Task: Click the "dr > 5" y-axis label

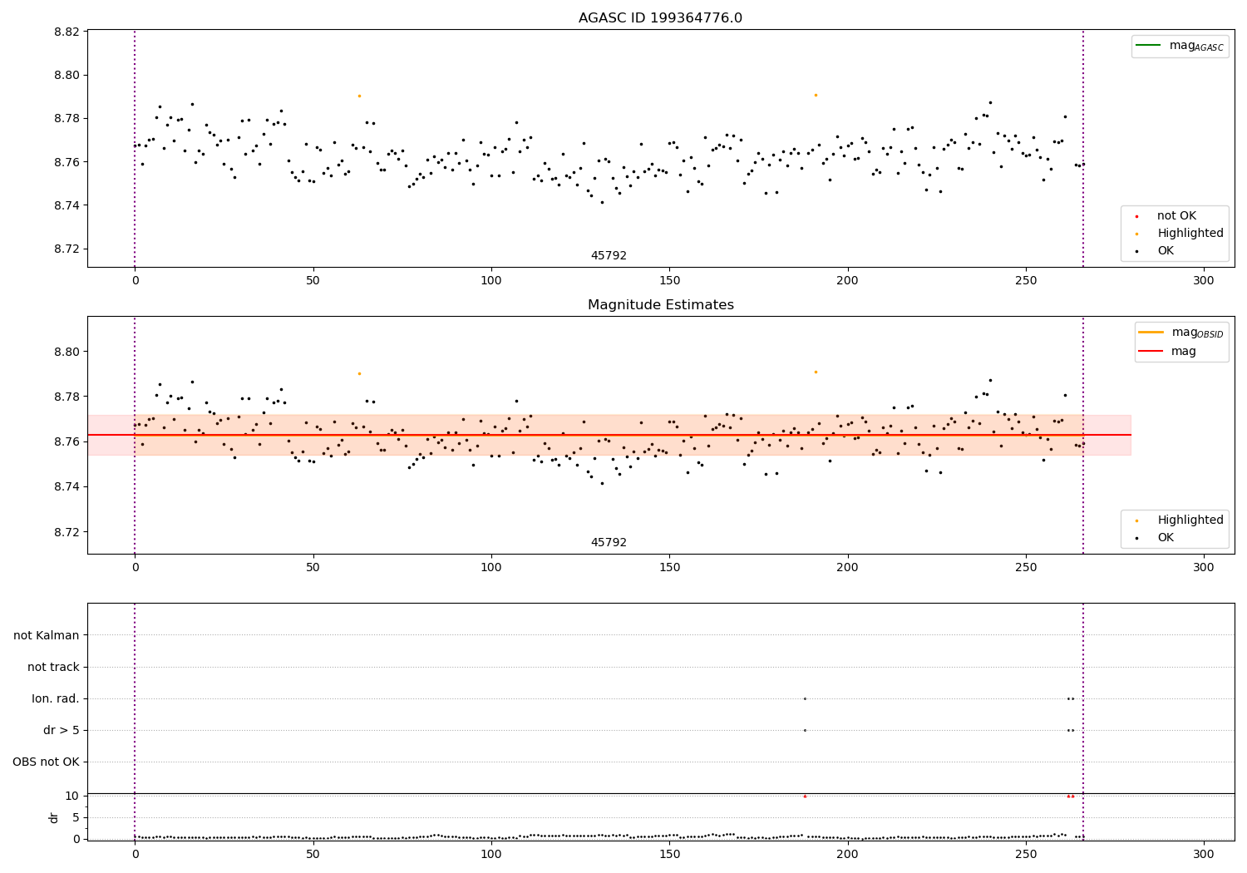Action: coord(62,730)
